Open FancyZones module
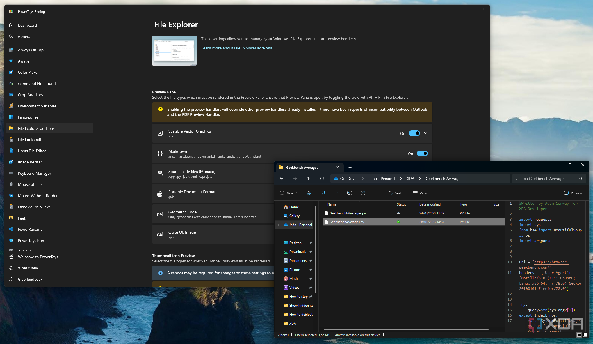The image size is (593, 344). [49, 117]
